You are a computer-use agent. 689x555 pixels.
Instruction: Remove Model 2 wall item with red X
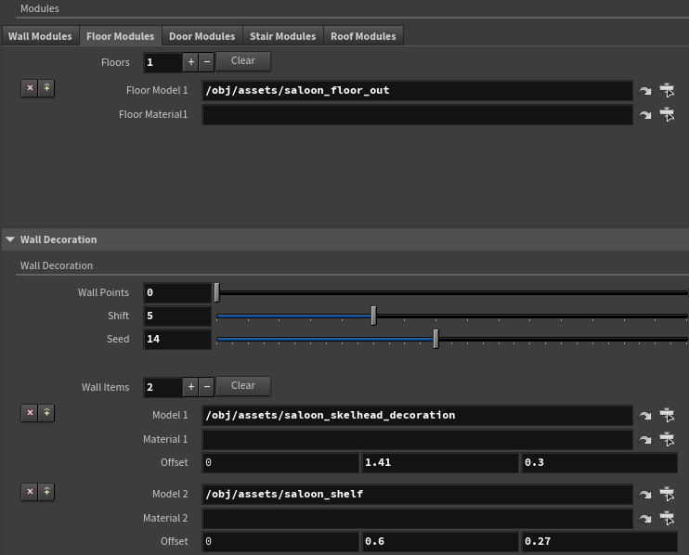click(x=30, y=492)
